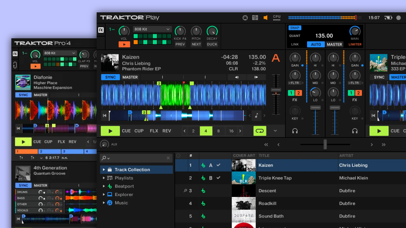Toggle the SNAP button in master panel

pyautogui.click(x=295, y=28)
